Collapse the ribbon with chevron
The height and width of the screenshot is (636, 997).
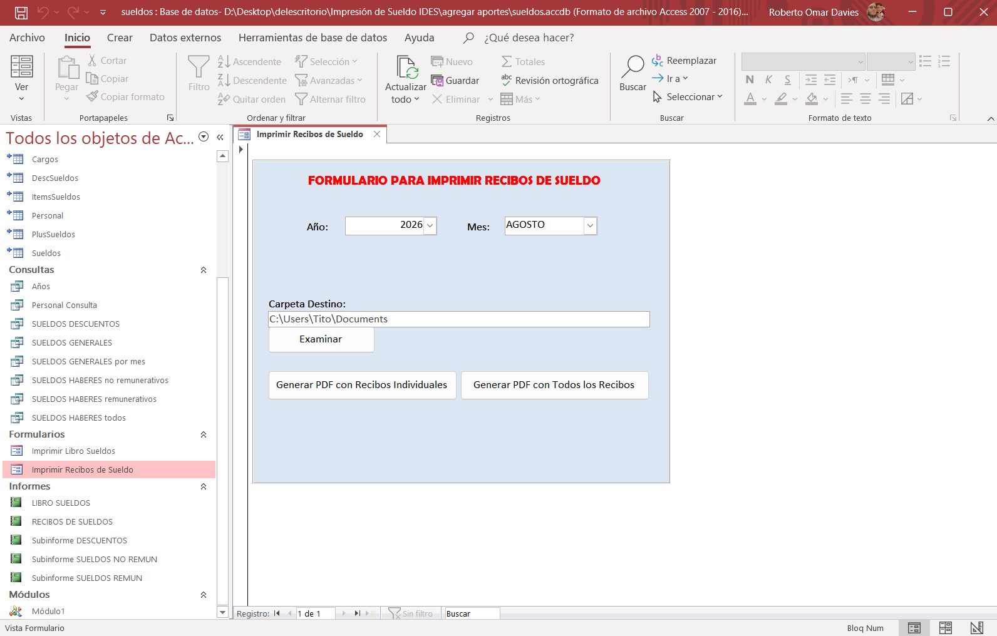point(991,118)
